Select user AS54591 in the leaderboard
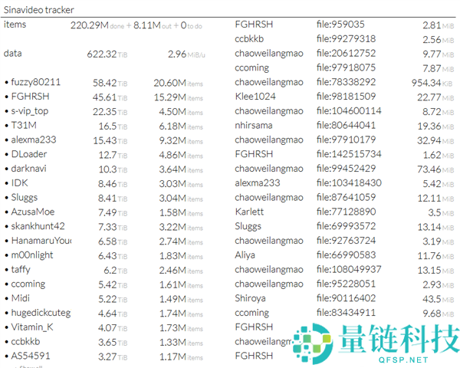 (x=31, y=356)
